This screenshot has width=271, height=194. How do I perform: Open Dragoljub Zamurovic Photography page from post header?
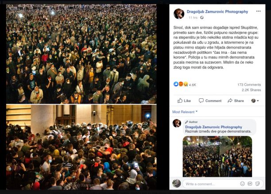(x=217, y=12)
